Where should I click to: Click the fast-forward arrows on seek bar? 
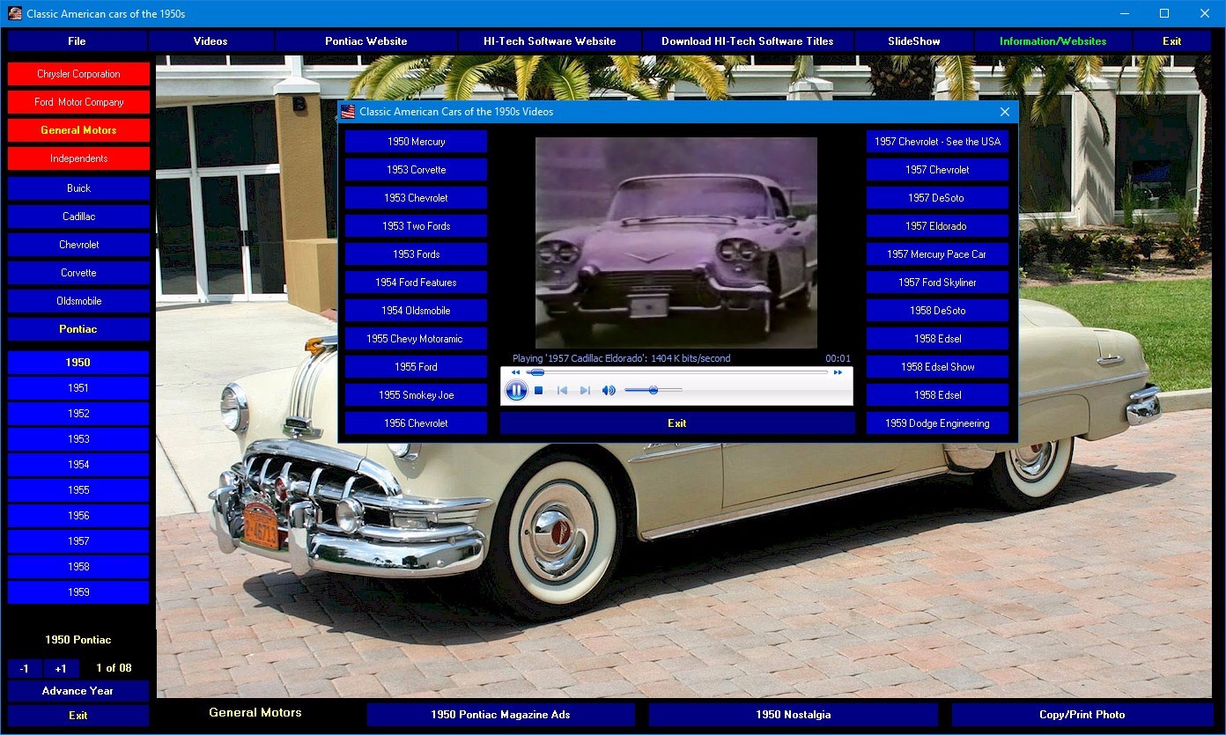point(838,372)
